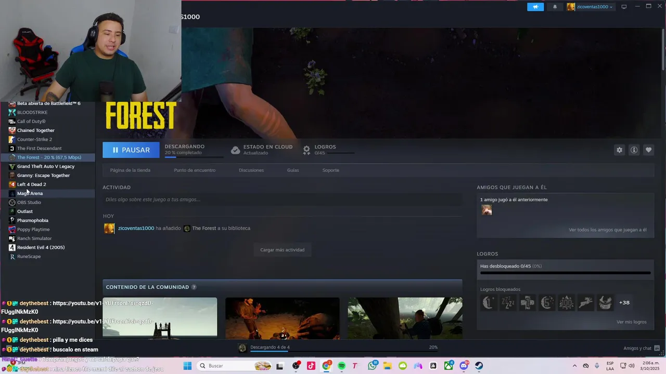The height and width of the screenshot is (374, 666).
Task: Switch Steam to Big Picture mode icon
Action: (624, 7)
